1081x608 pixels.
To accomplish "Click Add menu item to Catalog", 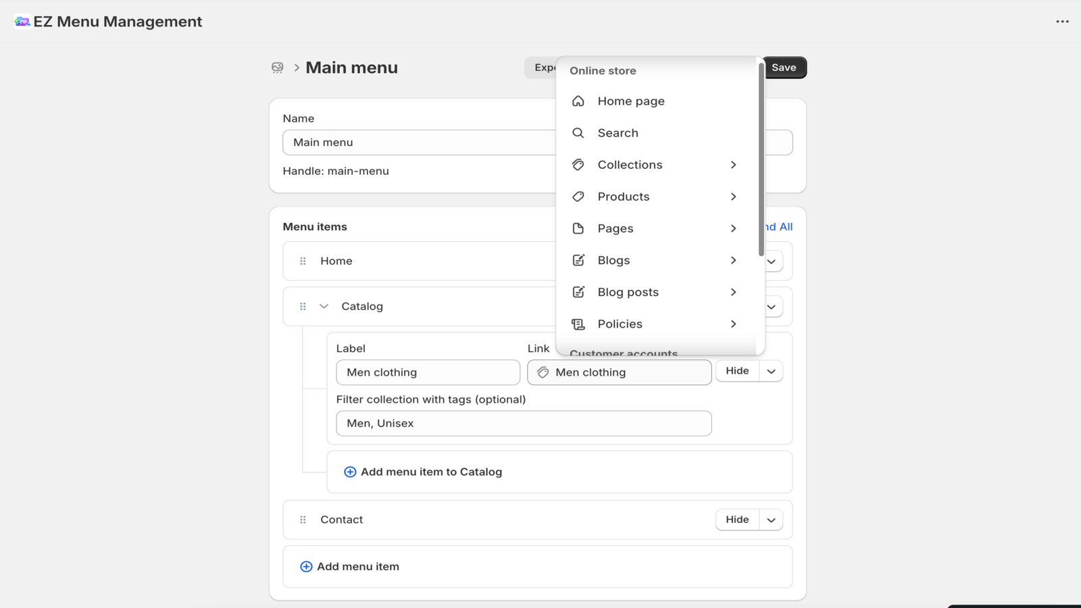I will click(431, 472).
